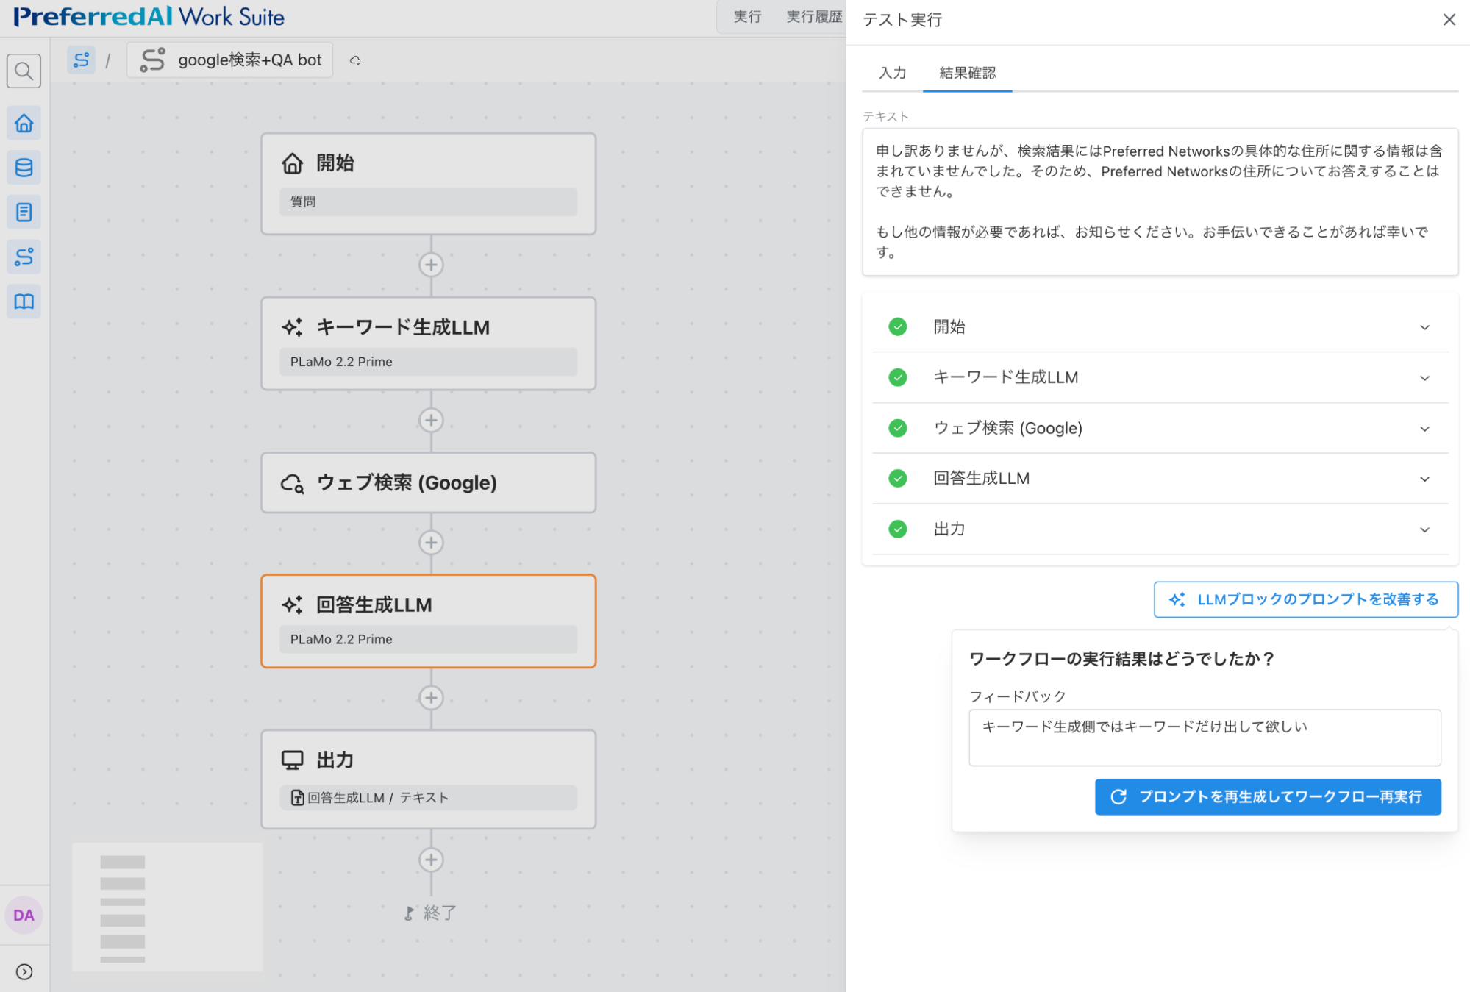Click the cloud save status icon

coord(355,60)
